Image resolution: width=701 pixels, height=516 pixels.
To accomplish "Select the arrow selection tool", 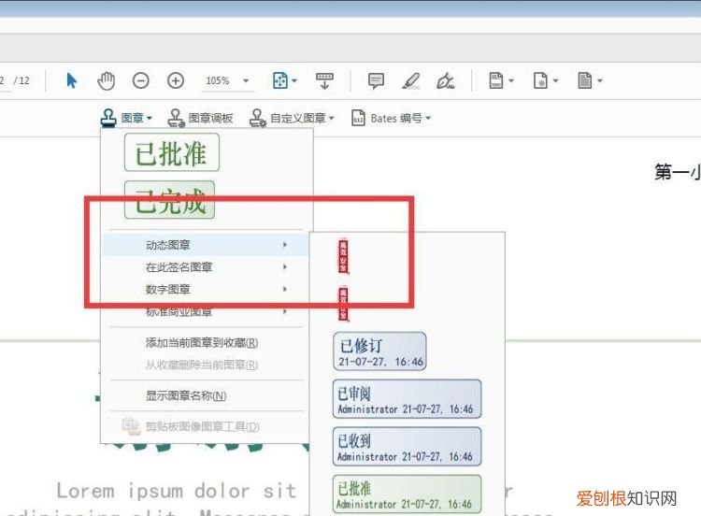I will (72, 81).
